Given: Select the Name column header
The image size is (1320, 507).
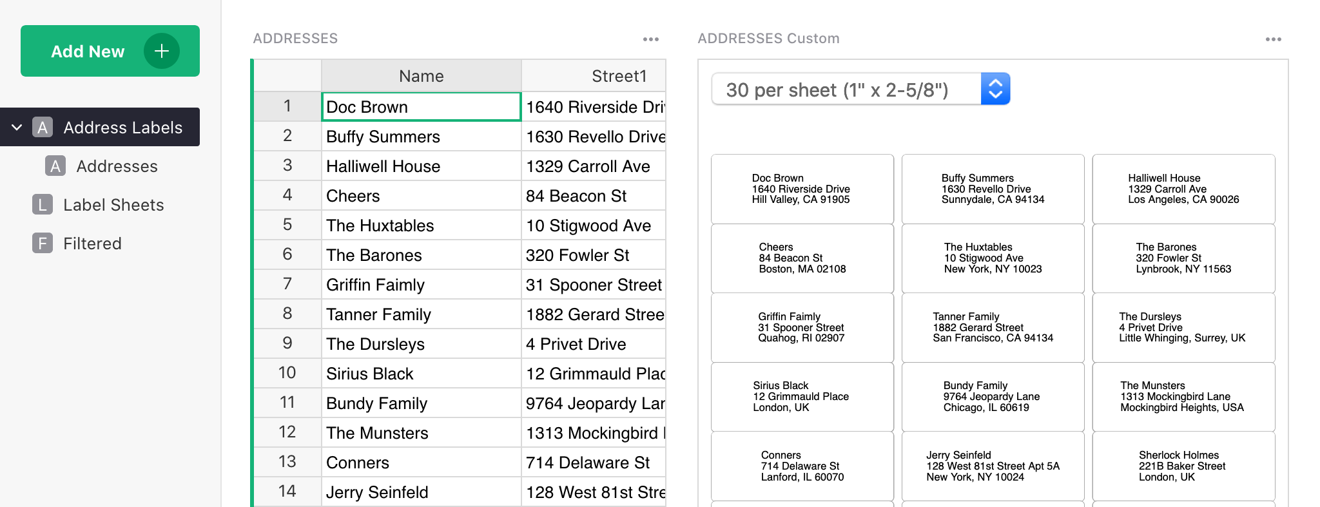Looking at the screenshot, I should (x=422, y=76).
